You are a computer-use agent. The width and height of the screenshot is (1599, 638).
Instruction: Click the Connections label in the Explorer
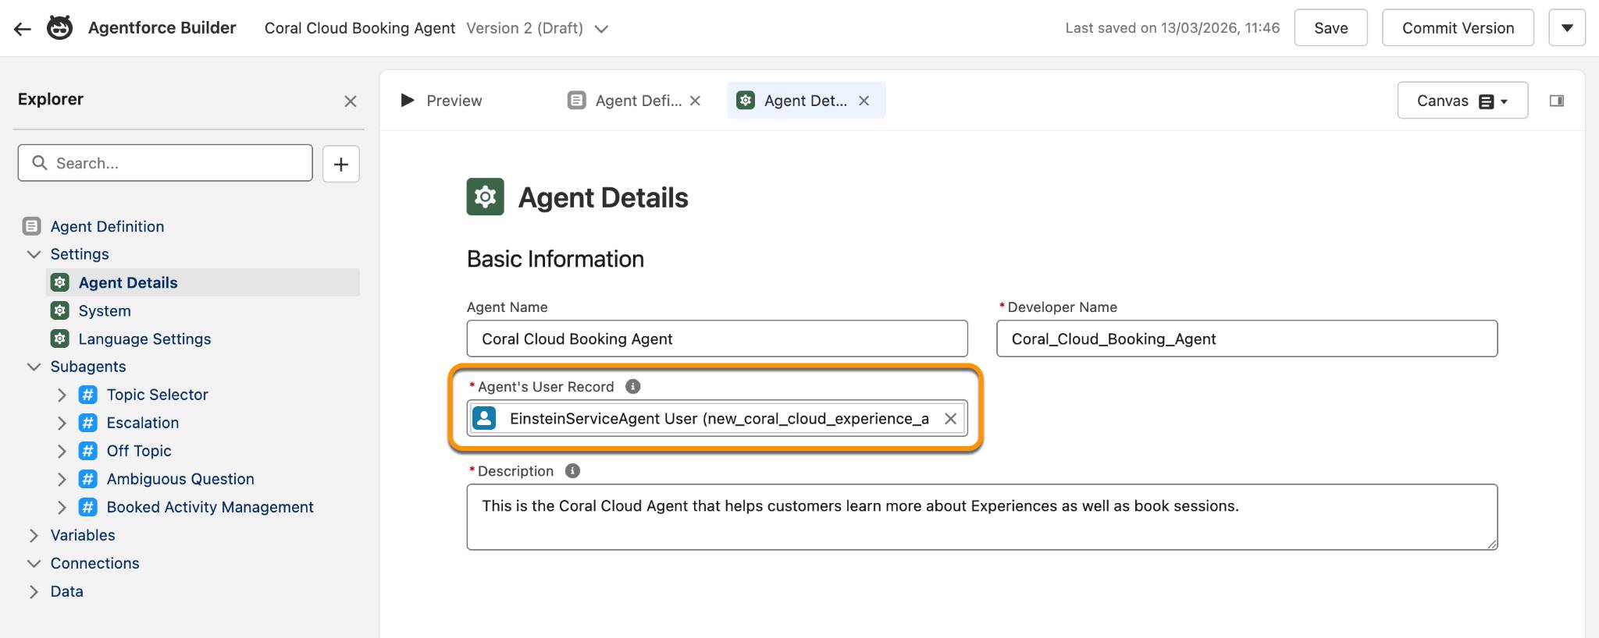click(95, 563)
